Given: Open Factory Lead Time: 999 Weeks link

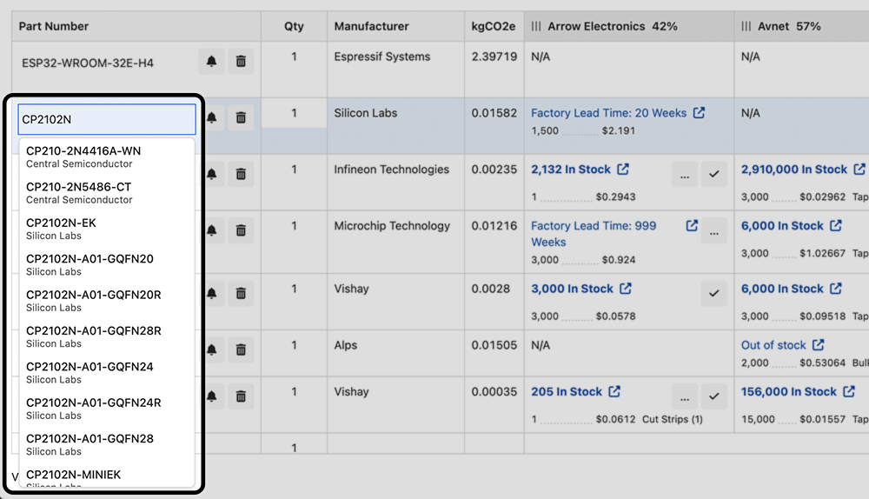Looking at the screenshot, I should click(594, 234).
